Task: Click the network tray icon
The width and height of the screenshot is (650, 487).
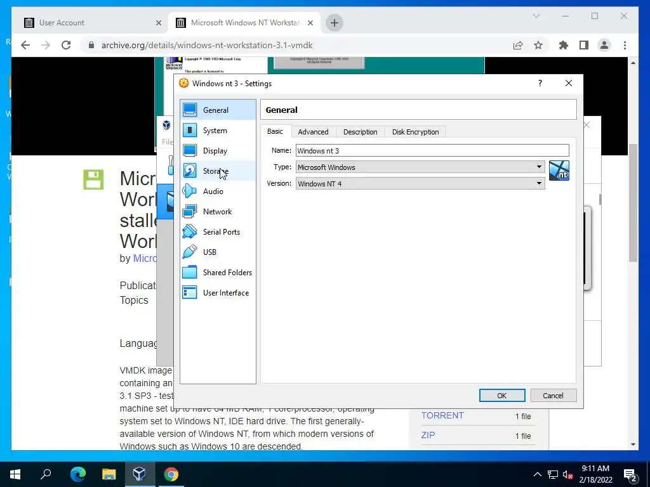Action: pos(553,474)
